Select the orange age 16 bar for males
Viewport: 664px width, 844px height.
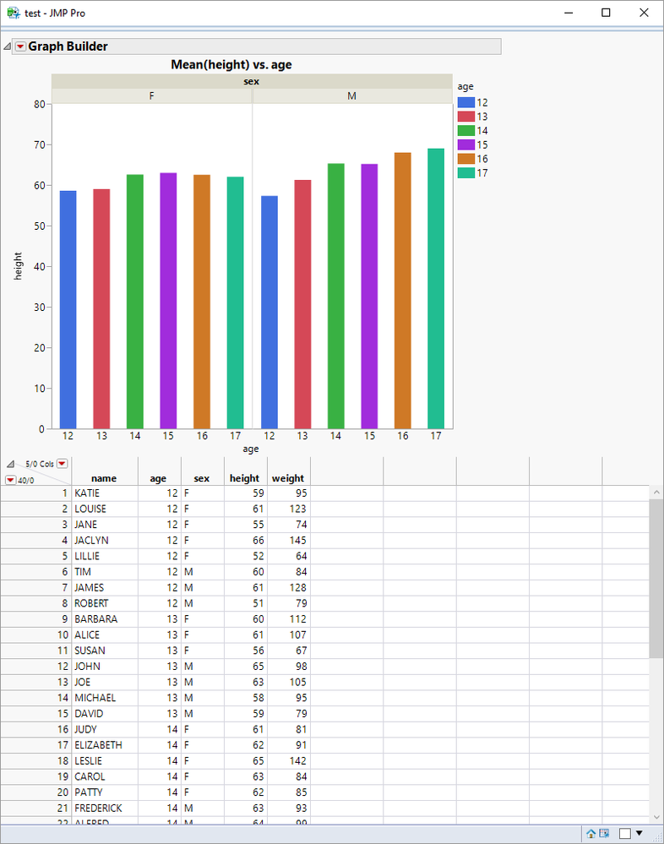[402, 291]
